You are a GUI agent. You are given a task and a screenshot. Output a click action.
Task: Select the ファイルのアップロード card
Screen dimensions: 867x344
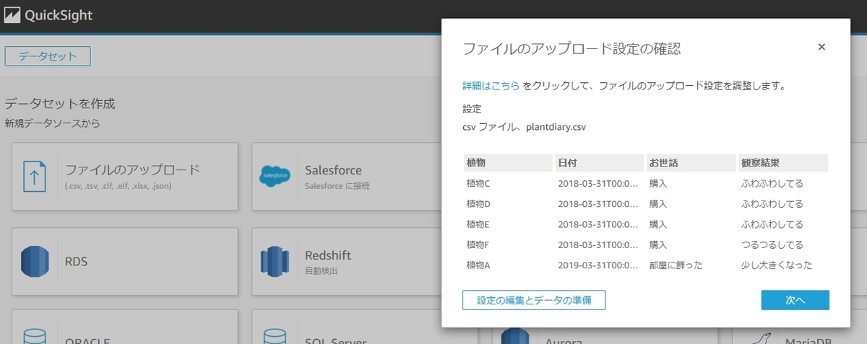(124, 176)
